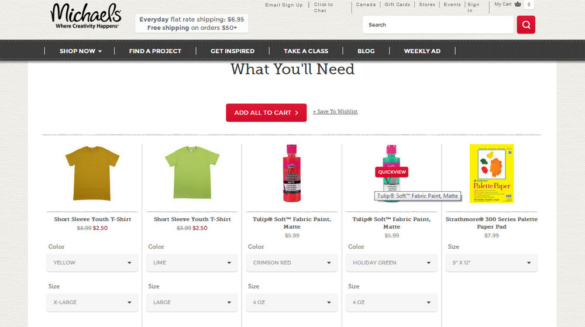The height and width of the screenshot is (327, 585).
Task: Open the 9" x 12" size dropdown
Action: tap(491, 263)
